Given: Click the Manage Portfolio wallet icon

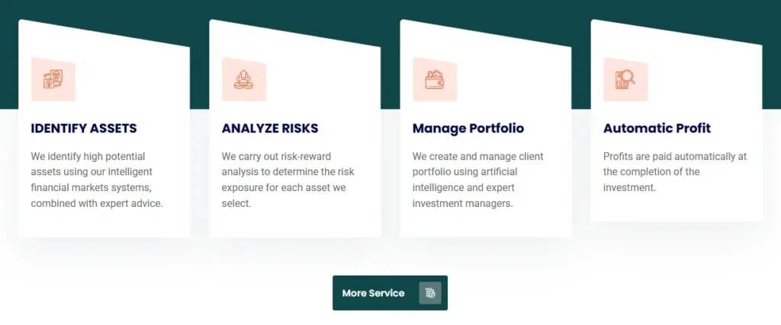Looking at the screenshot, I should 434,79.
